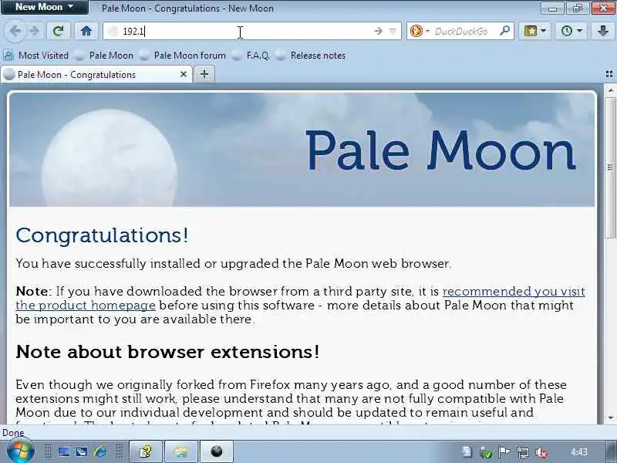Open the Release notes bookmark
Screen dimensions: 617x463
click(x=311, y=56)
